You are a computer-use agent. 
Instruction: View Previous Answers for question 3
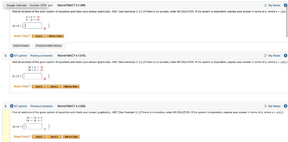tap(42, 106)
